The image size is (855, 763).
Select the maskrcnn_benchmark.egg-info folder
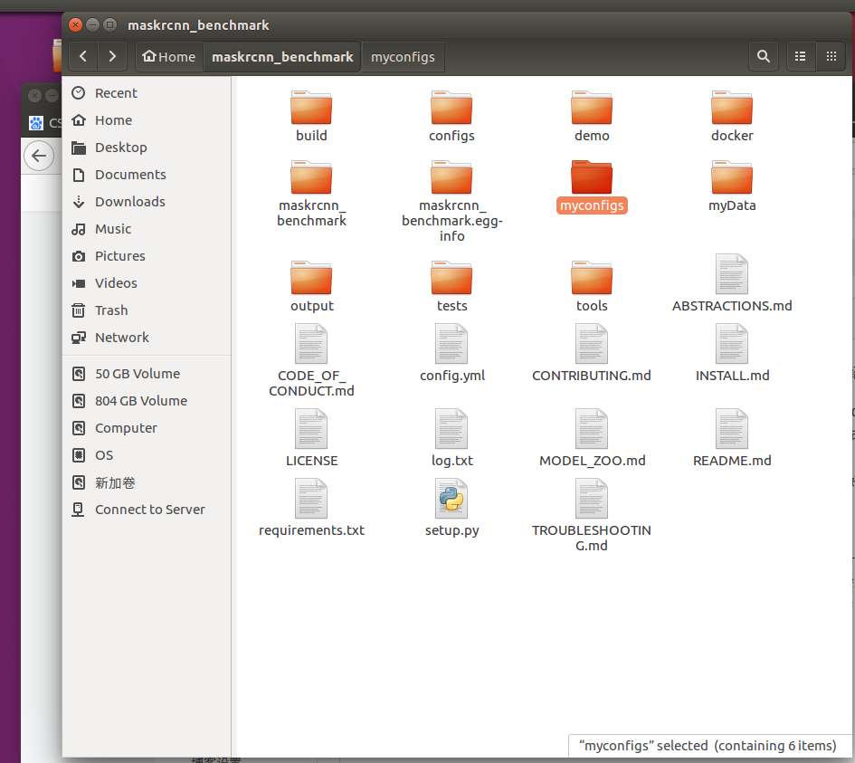tap(451, 177)
